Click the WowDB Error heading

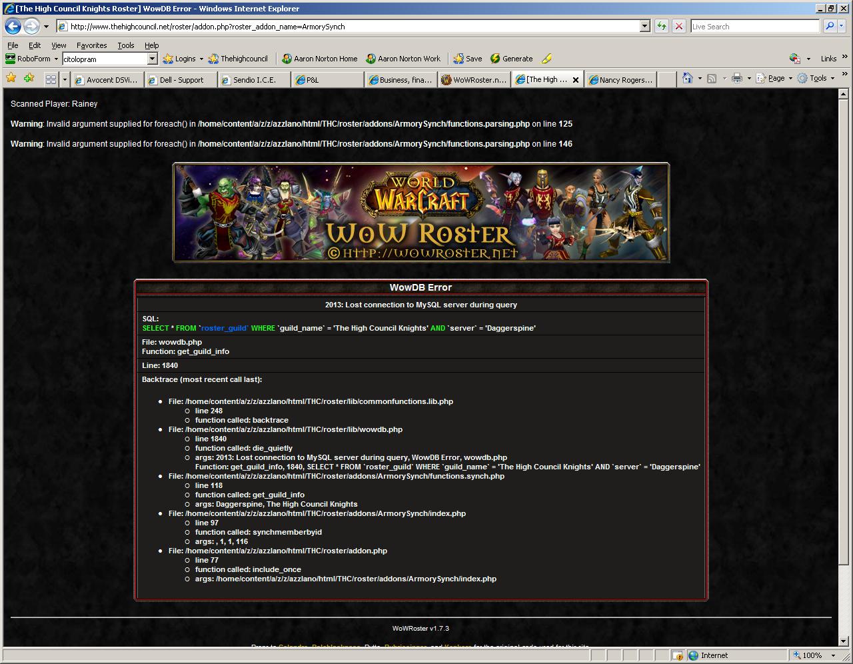421,287
